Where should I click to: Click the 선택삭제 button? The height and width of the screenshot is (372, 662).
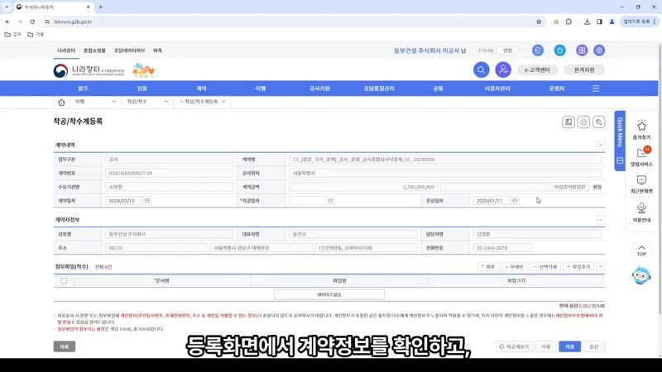coord(545,266)
